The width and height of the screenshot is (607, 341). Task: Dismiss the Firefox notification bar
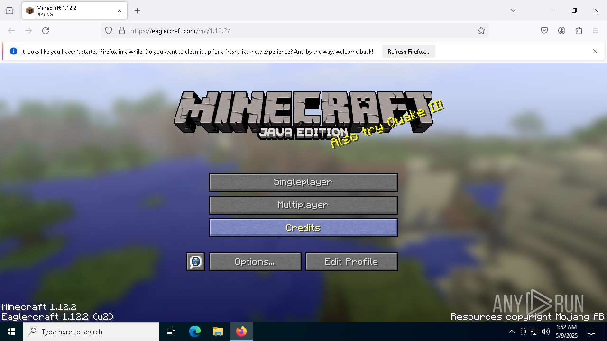pyautogui.click(x=595, y=51)
